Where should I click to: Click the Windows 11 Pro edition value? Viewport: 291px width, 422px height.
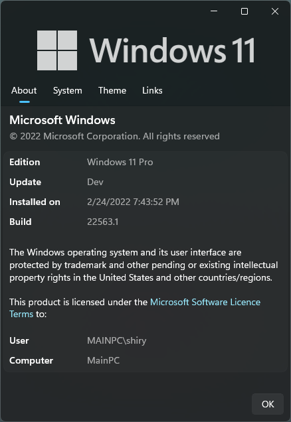pyautogui.click(x=120, y=162)
